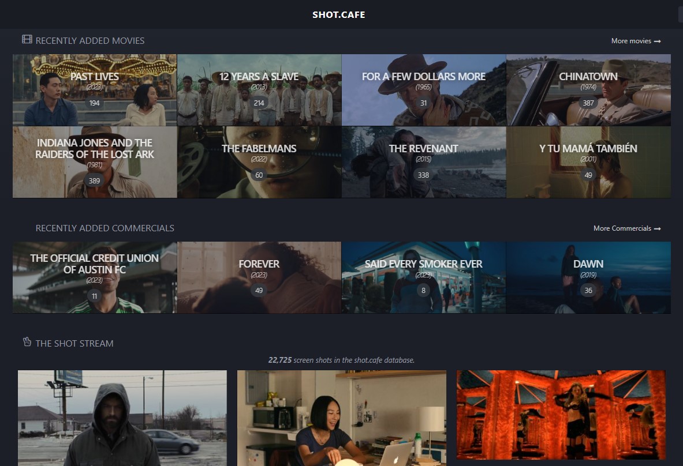Open the Forever commercial card
Image resolution: width=683 pixels, height=466 pixels.
click(259, 277)
